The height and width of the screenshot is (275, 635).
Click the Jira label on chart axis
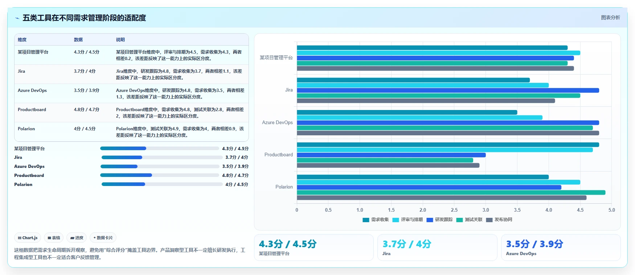pos(289,90)
